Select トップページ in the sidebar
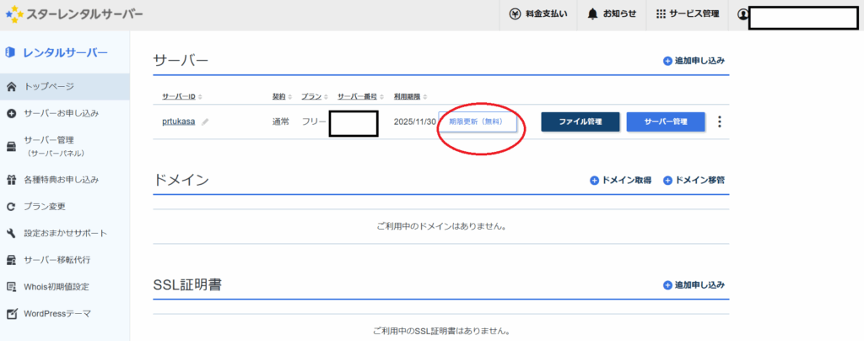Screen dimensions: 864x341 (49, 86)
